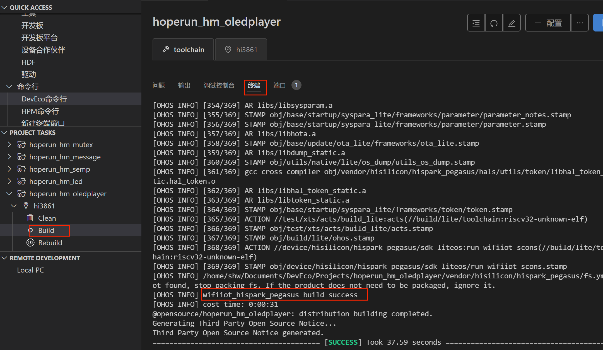The image size is (603, 350).
Task: Run the Clean task
Action: coord(47,218)
